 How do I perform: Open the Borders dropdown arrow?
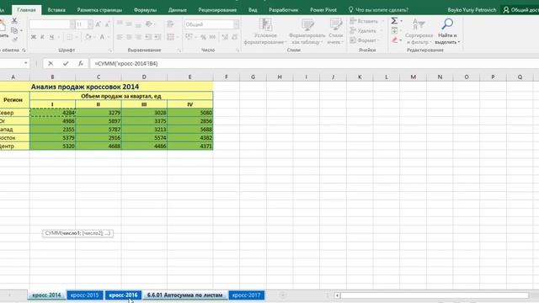point(77,37)
